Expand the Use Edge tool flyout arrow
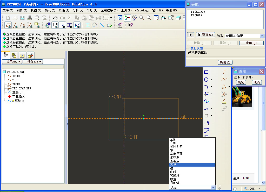266x192 pixels. pyautogui.click(x=211, y=116)
